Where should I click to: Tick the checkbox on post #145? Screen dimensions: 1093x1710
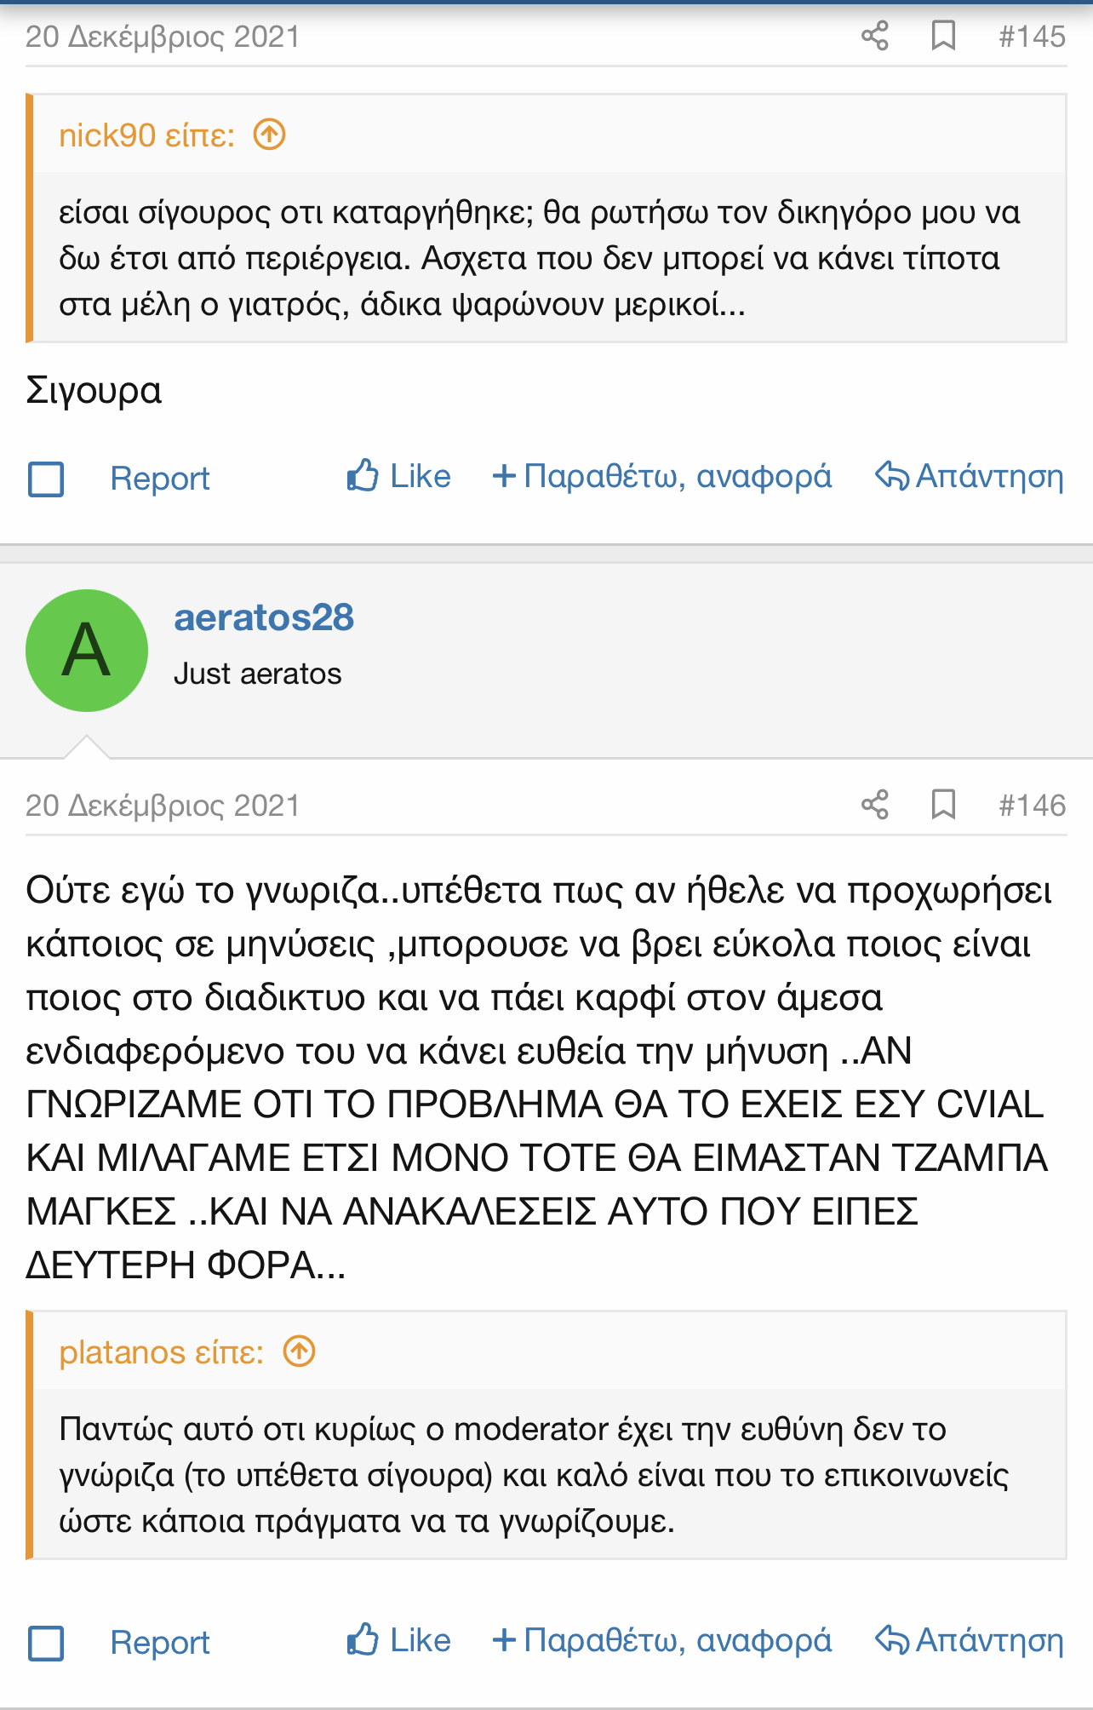[46, 479]
